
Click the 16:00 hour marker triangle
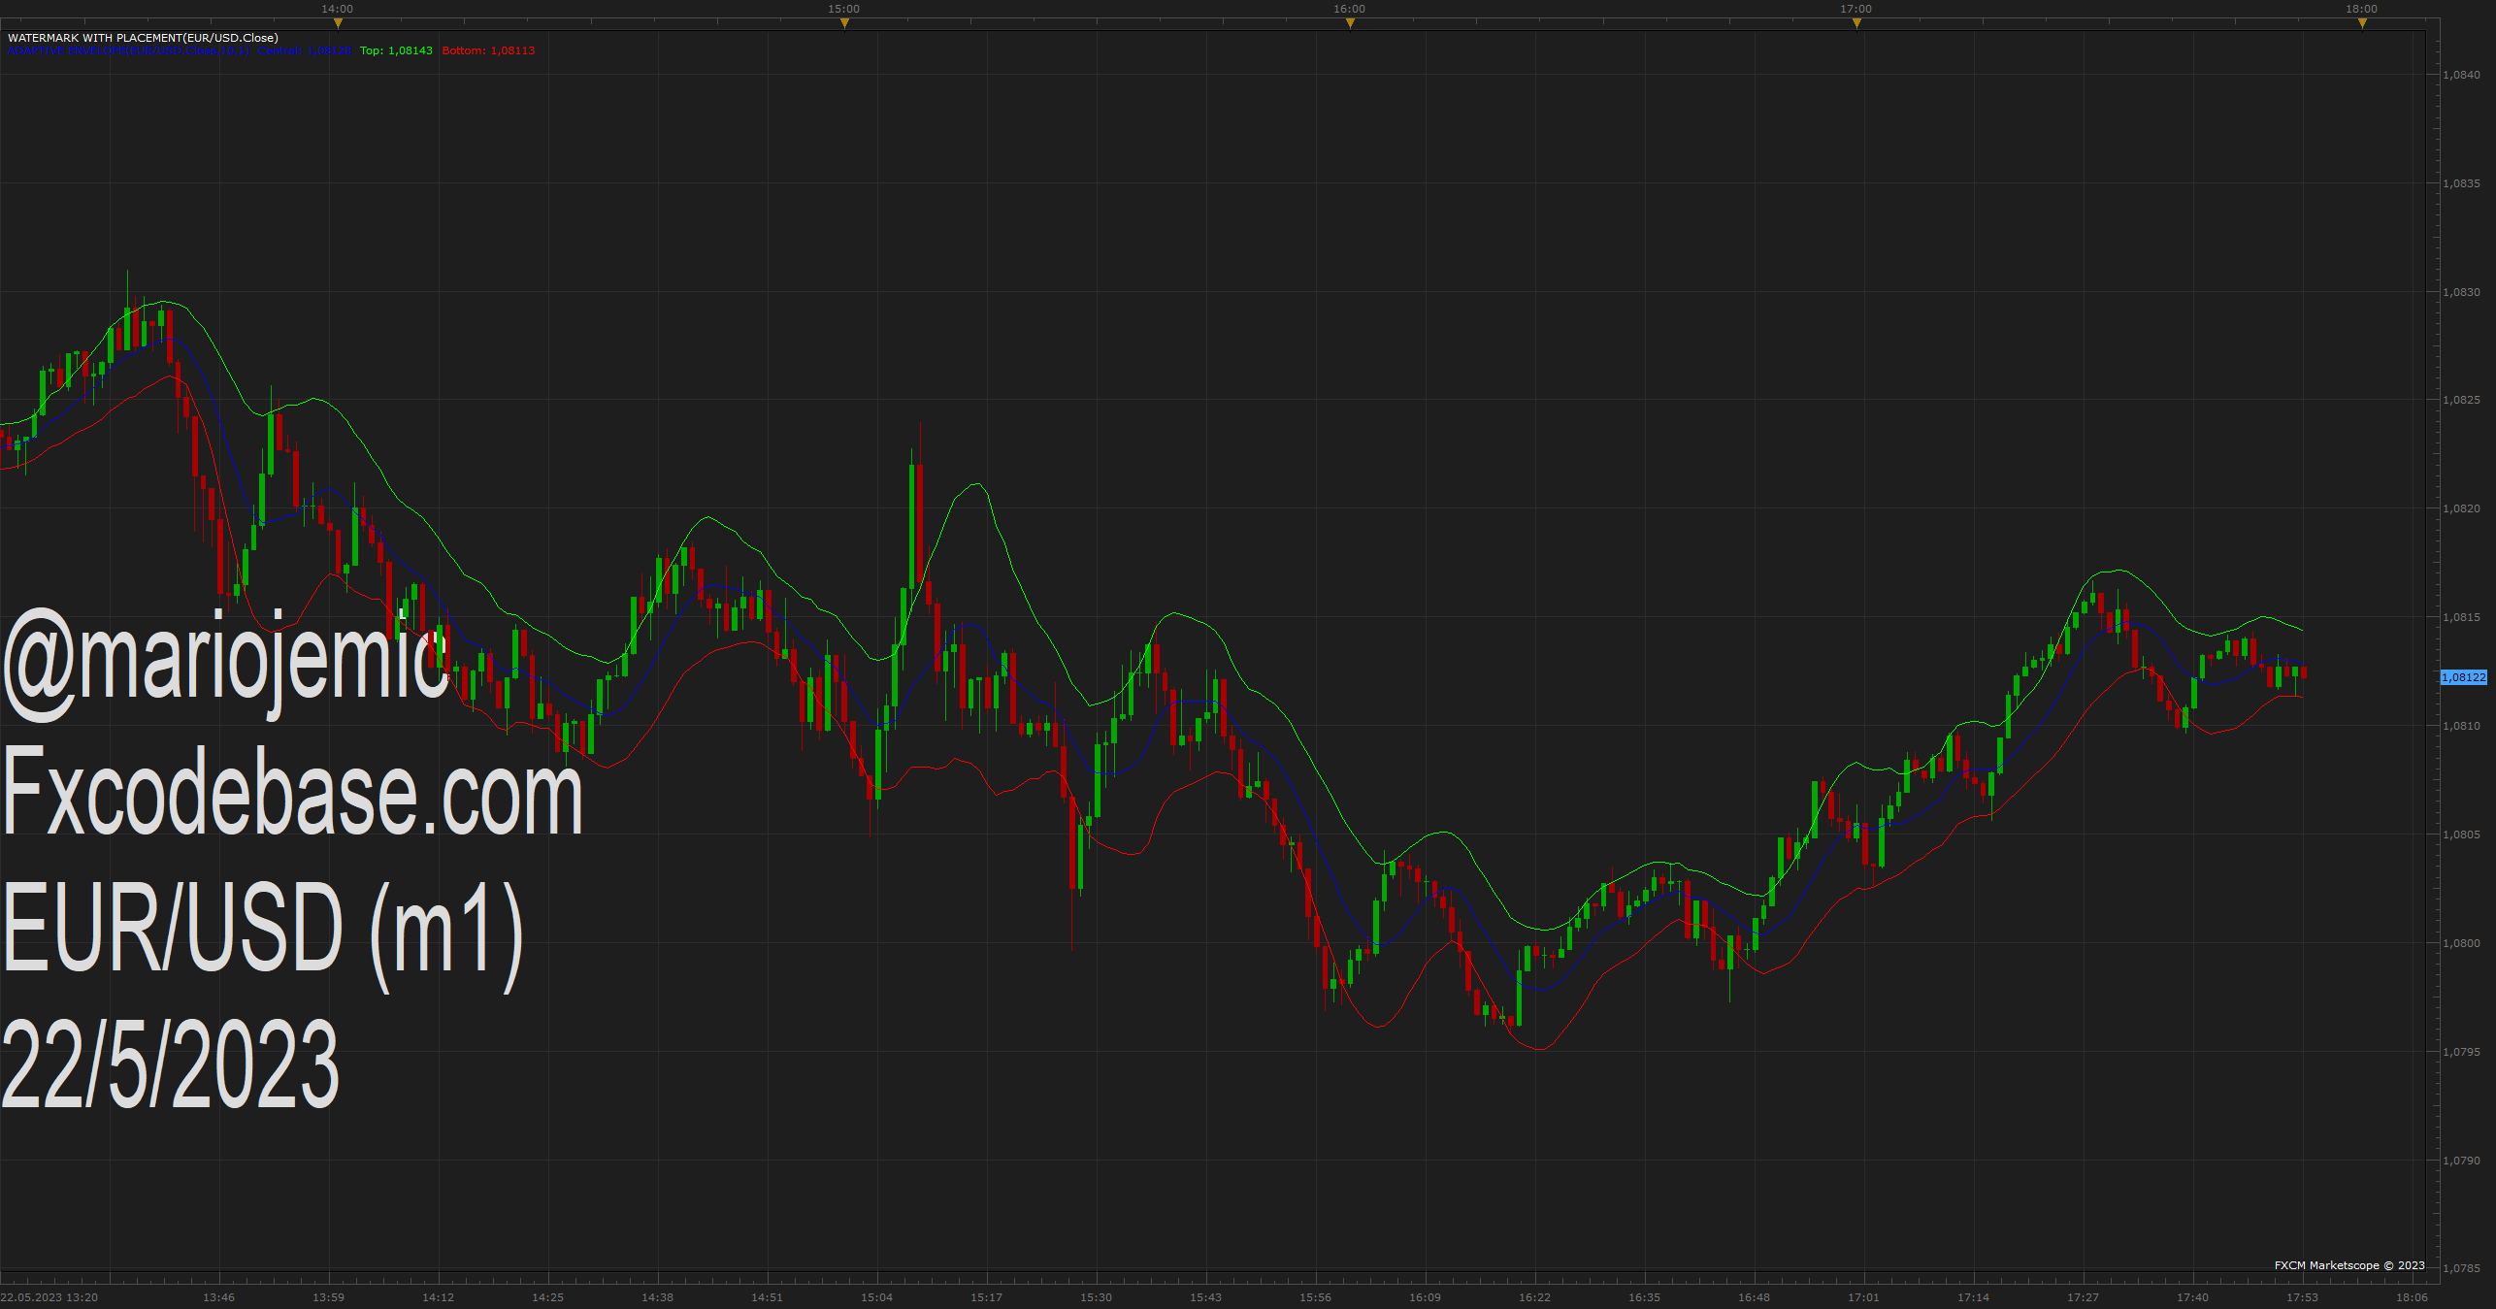click(1350, 23)
